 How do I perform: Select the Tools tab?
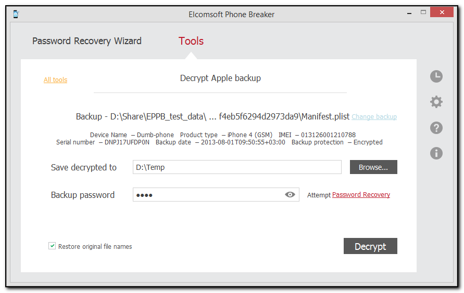click(191, 41)
